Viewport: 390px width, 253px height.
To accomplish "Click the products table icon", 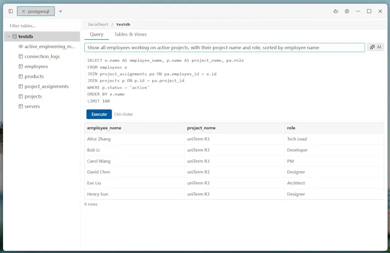I will pos(20,76).
